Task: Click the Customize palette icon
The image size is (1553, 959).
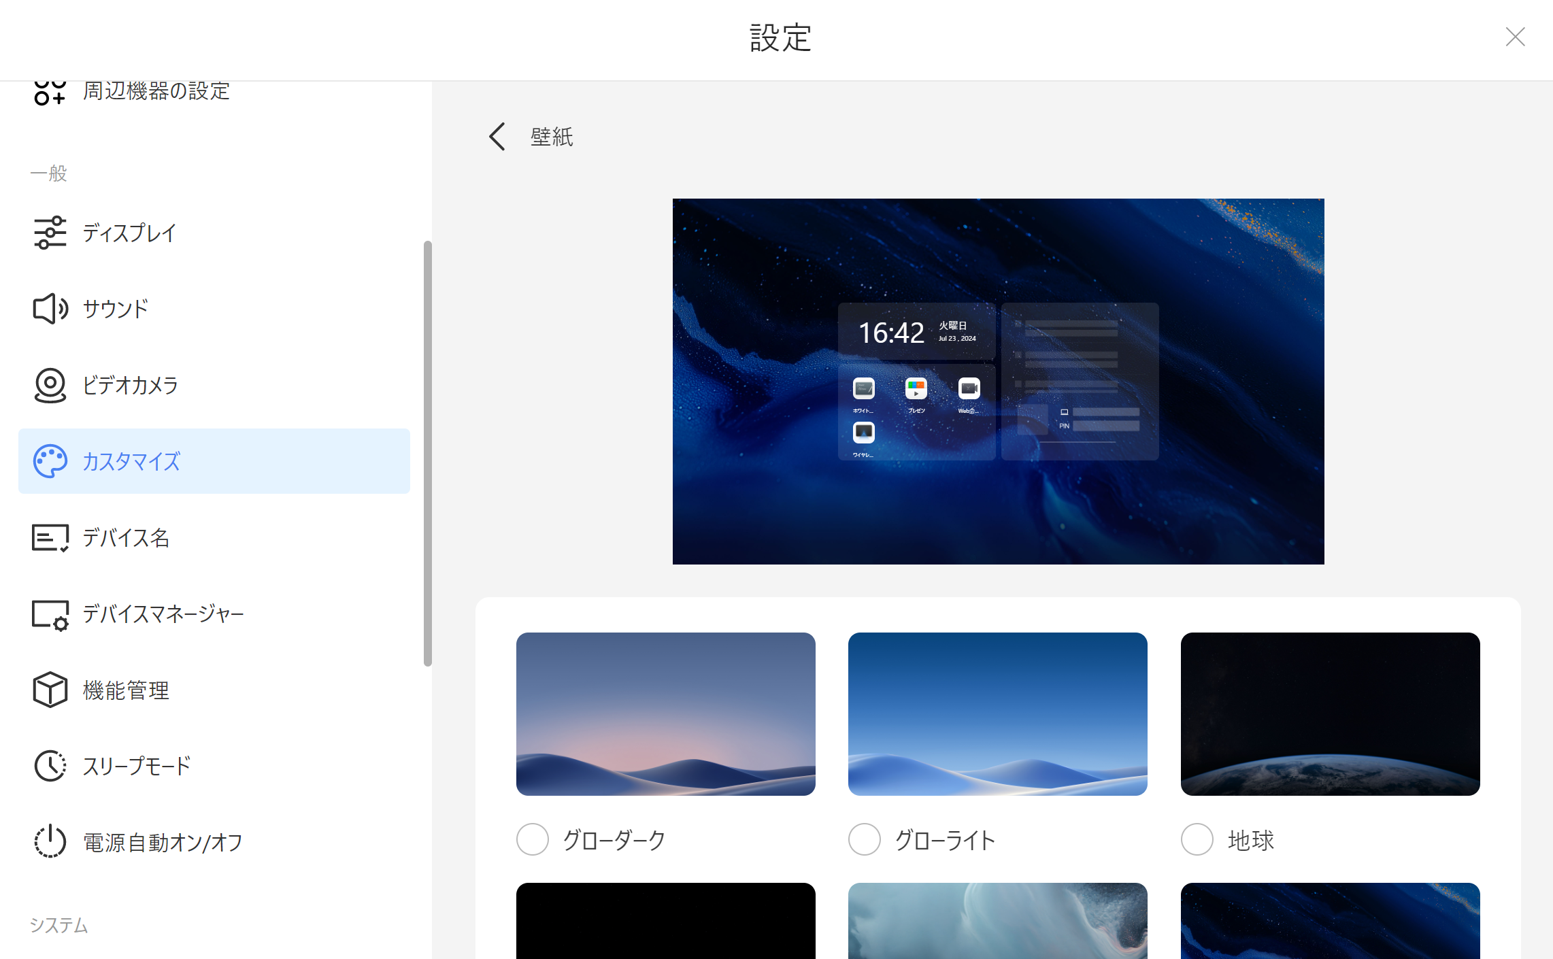Action: click(50, 461)
